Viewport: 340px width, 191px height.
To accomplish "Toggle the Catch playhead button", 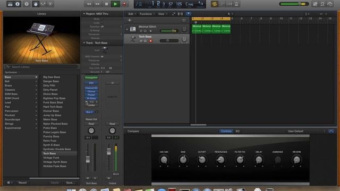I will (188, 14).
